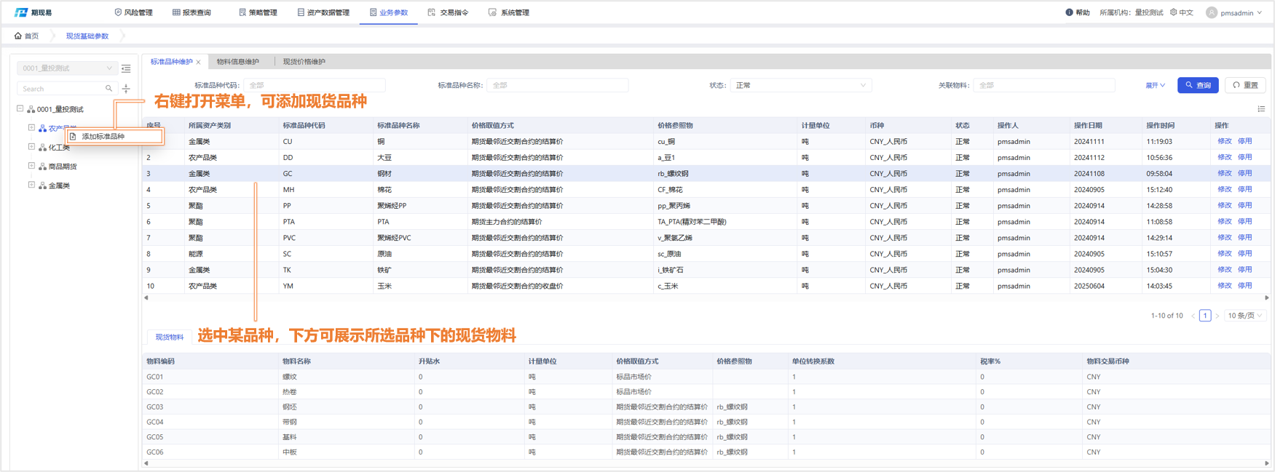1275x472 pixels.
Task: Open the column settings list icon above table
Action: pyautogui.click(x=1261, y=109)
